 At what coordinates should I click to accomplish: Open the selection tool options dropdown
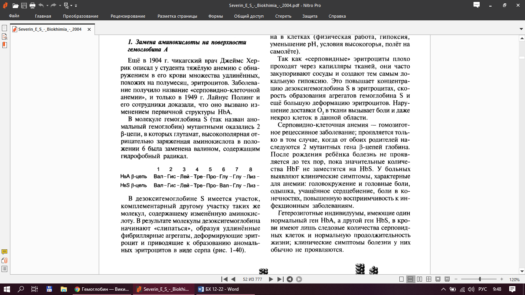[71, 6]
